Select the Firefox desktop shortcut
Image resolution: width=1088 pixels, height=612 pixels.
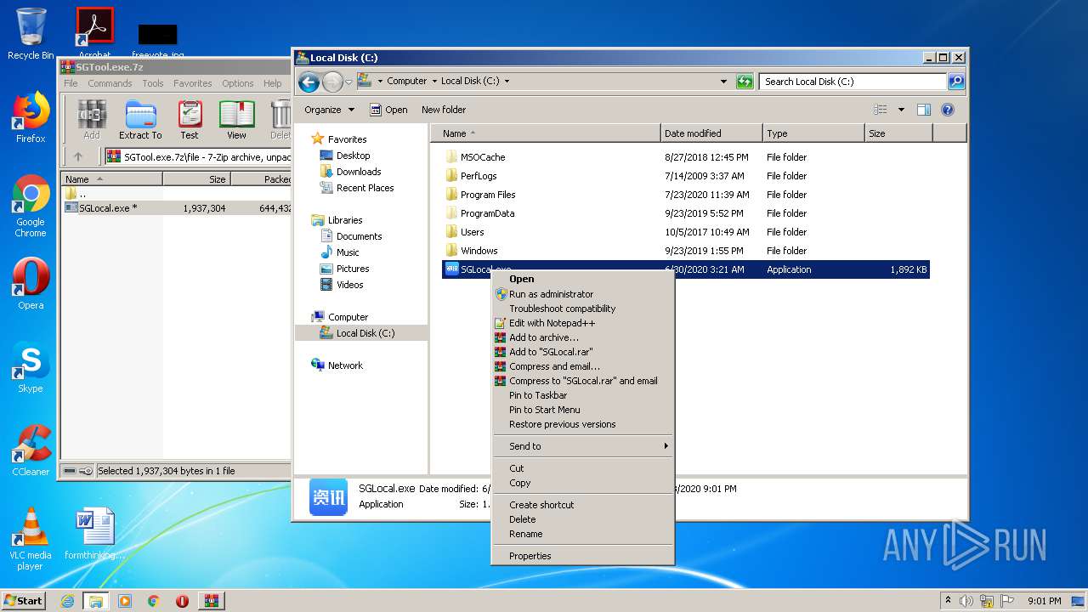(x=31, y=117)
